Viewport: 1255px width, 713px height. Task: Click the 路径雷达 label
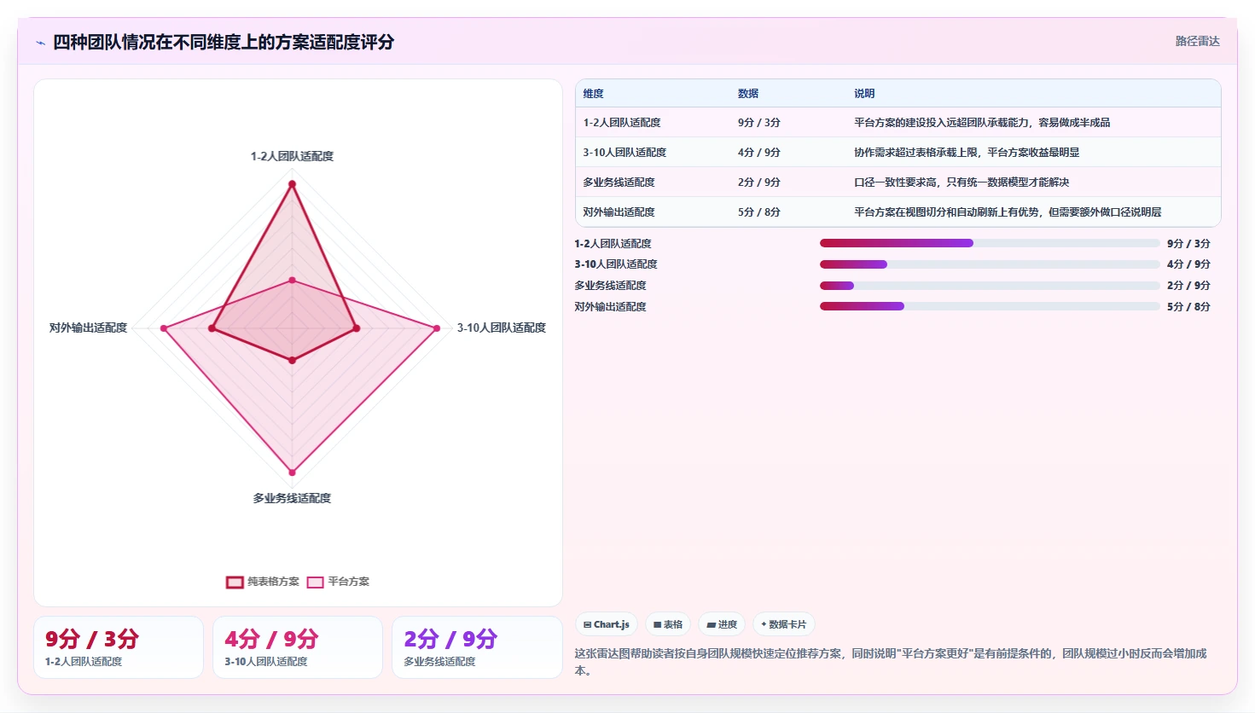pyautogui.click(x=1197, y=41)
